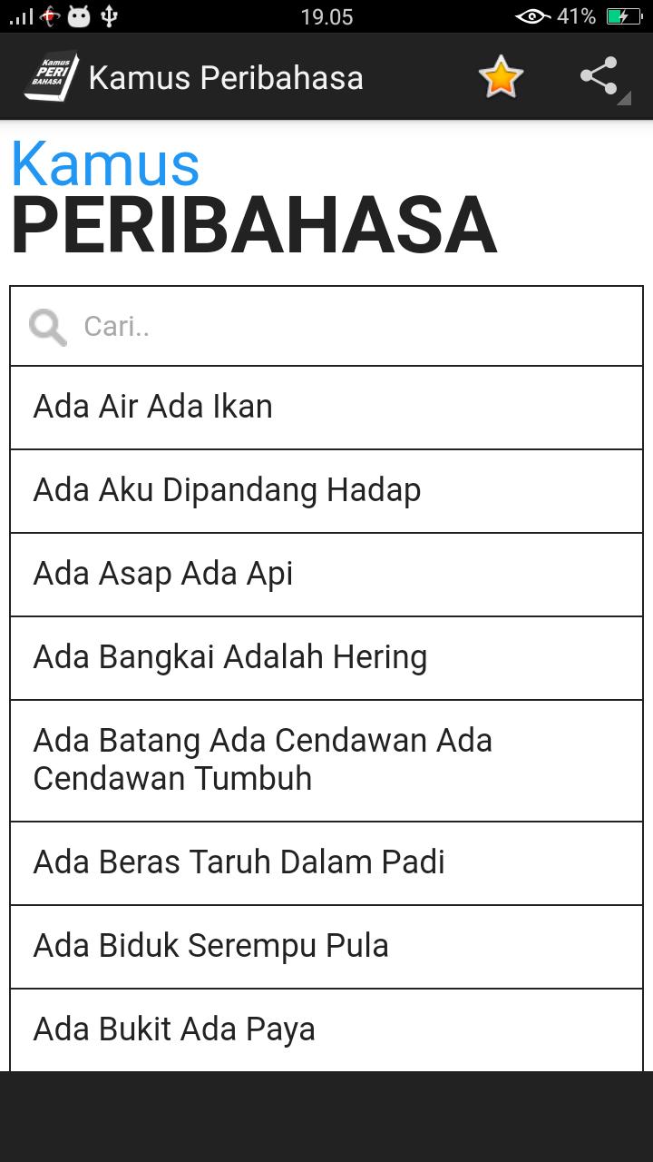Choose Ada Beras Taruh Dalam Padi
The height and width of the screenshot is (1162, 653).
click(x=326, y=863)
